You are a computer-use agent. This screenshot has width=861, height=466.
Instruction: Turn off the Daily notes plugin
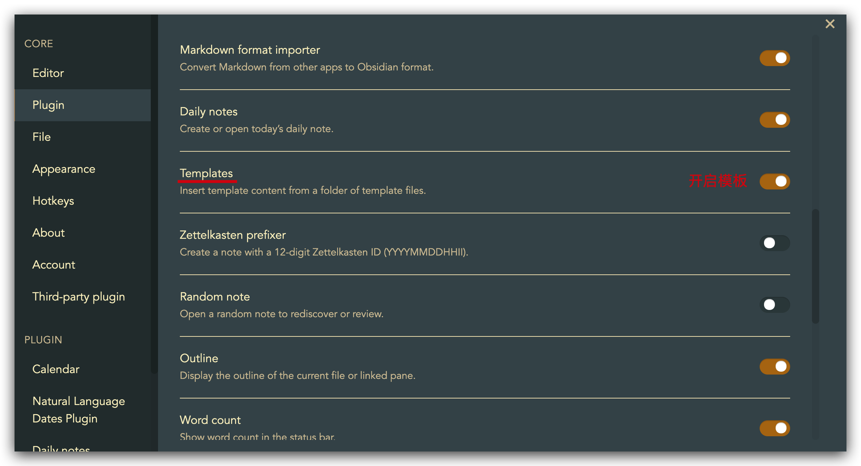click(775, 120)
